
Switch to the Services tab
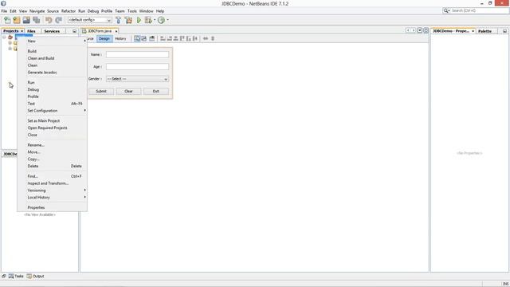pos(52,31)
